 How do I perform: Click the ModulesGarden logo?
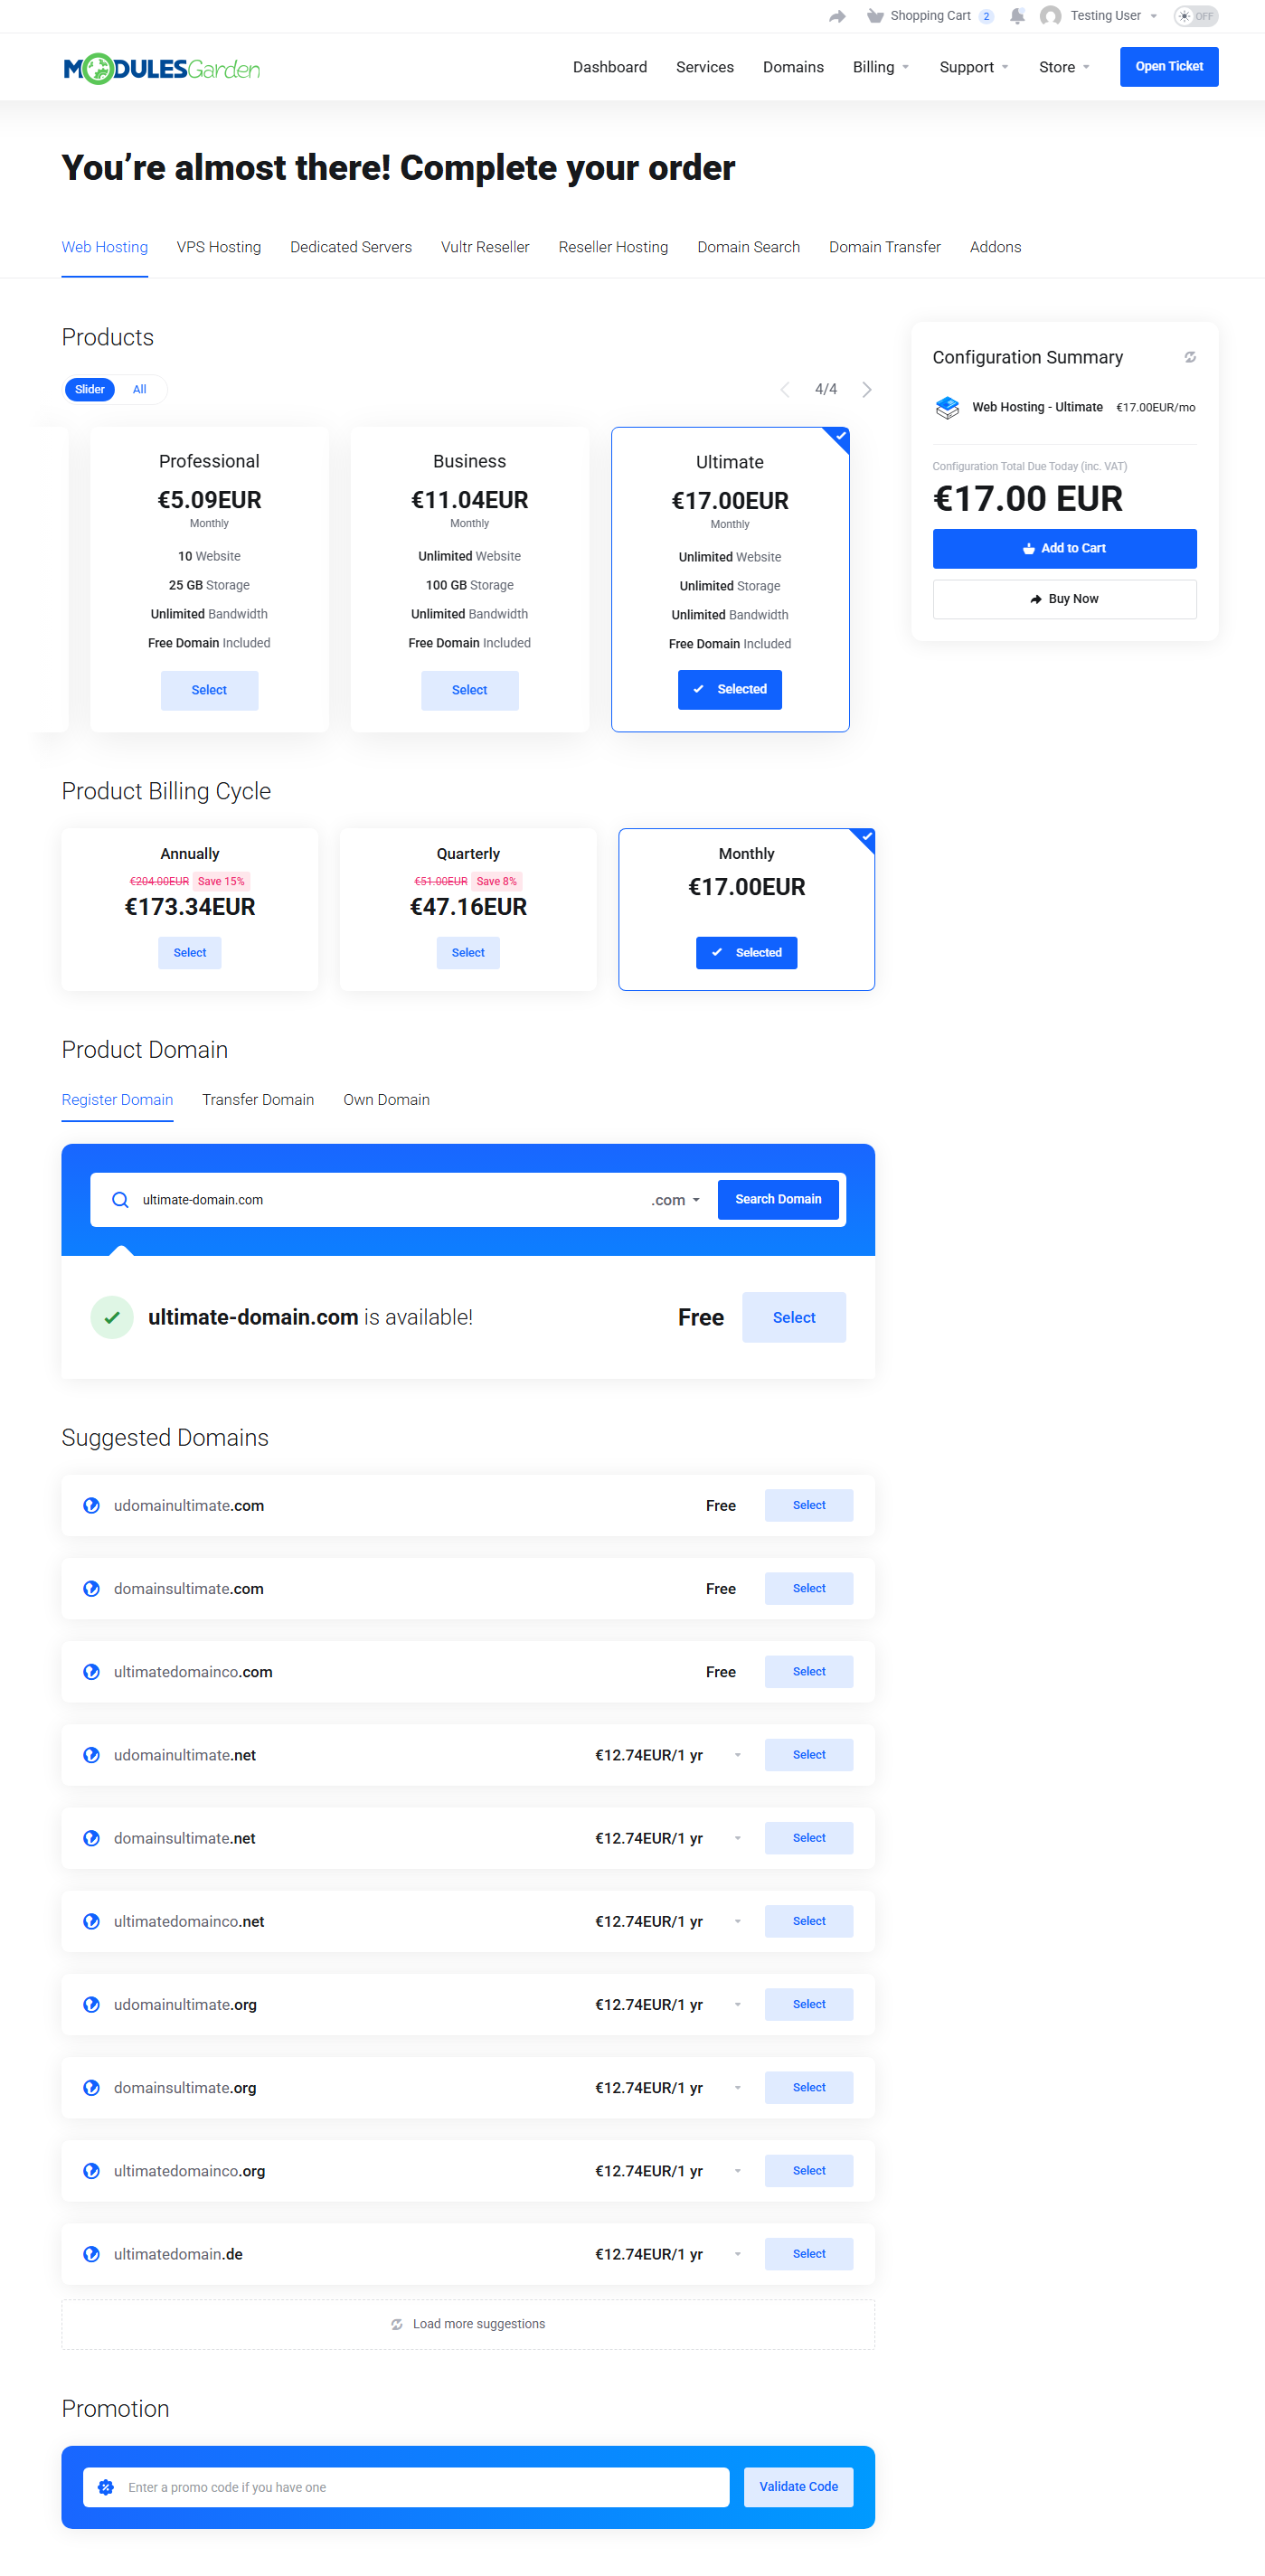click(162, 69)
